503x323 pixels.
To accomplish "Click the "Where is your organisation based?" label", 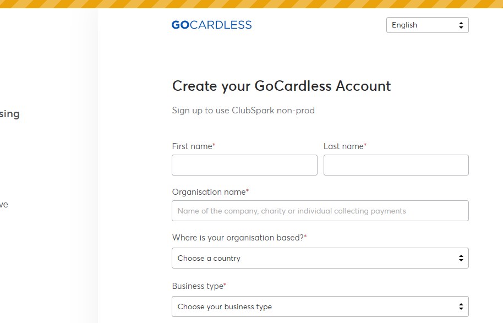I will click(238, 238).
